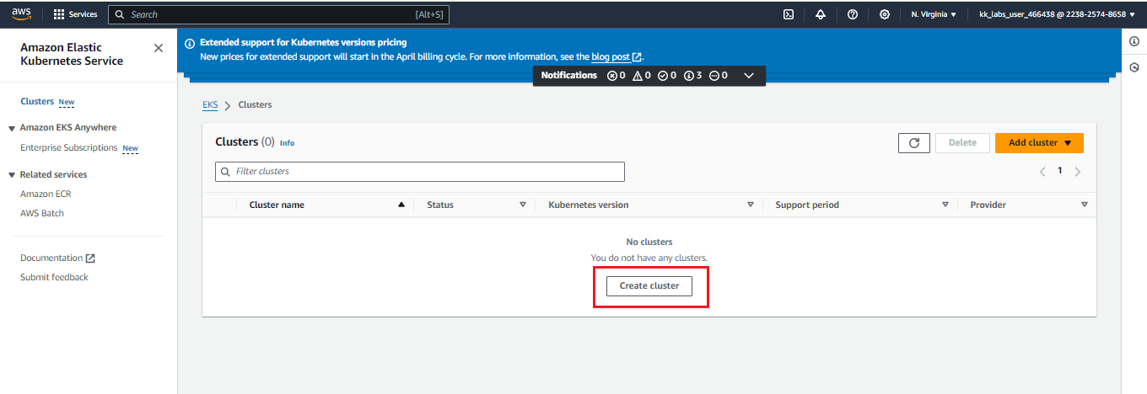Screen dimensions: 1147x394
Task: Open Amazon ECR related service
Action: click(x=46, y=194)
